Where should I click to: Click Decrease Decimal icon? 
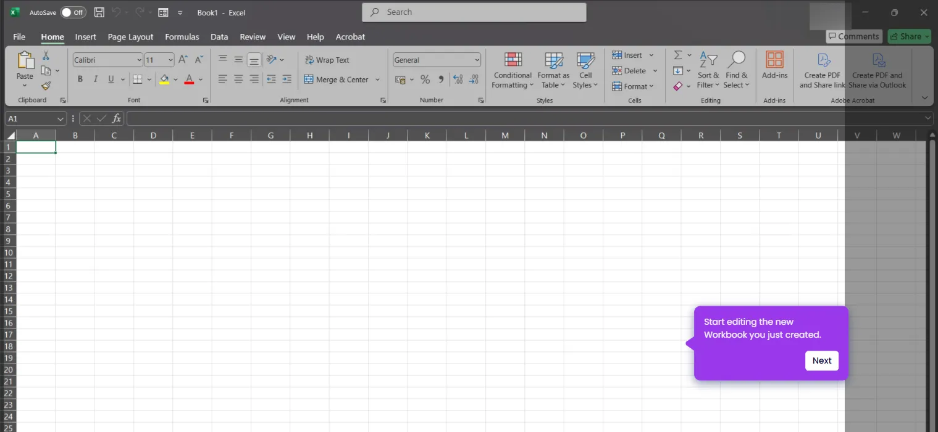point(474,79)
